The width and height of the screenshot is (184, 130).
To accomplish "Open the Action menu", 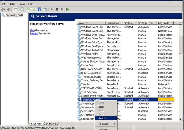I will (x=13, y=4).
